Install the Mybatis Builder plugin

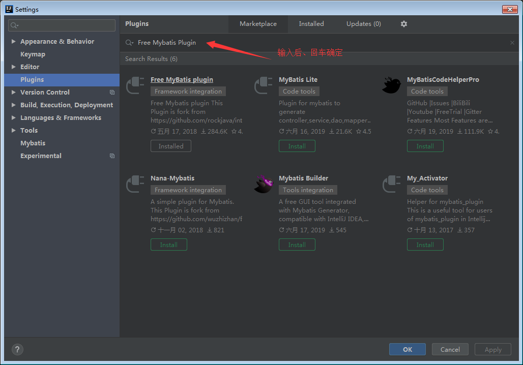coord(297,245)
